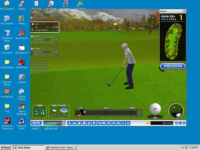The image size is (200, 150).
Task: Close the Alfheim minimap panel
Action: [x=184, y=11]
